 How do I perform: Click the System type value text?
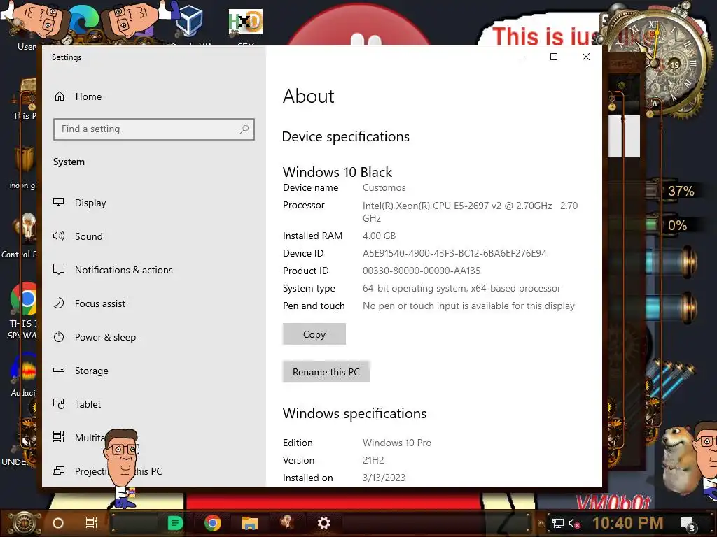tap(462, 289)
